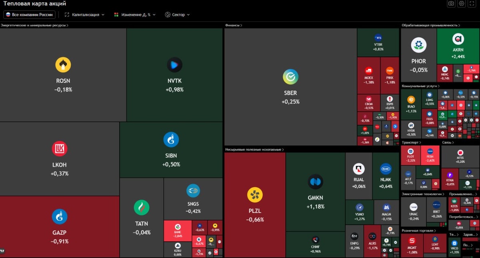Open the KZOS red tile
480x258 pixels.
click(454, 205)
